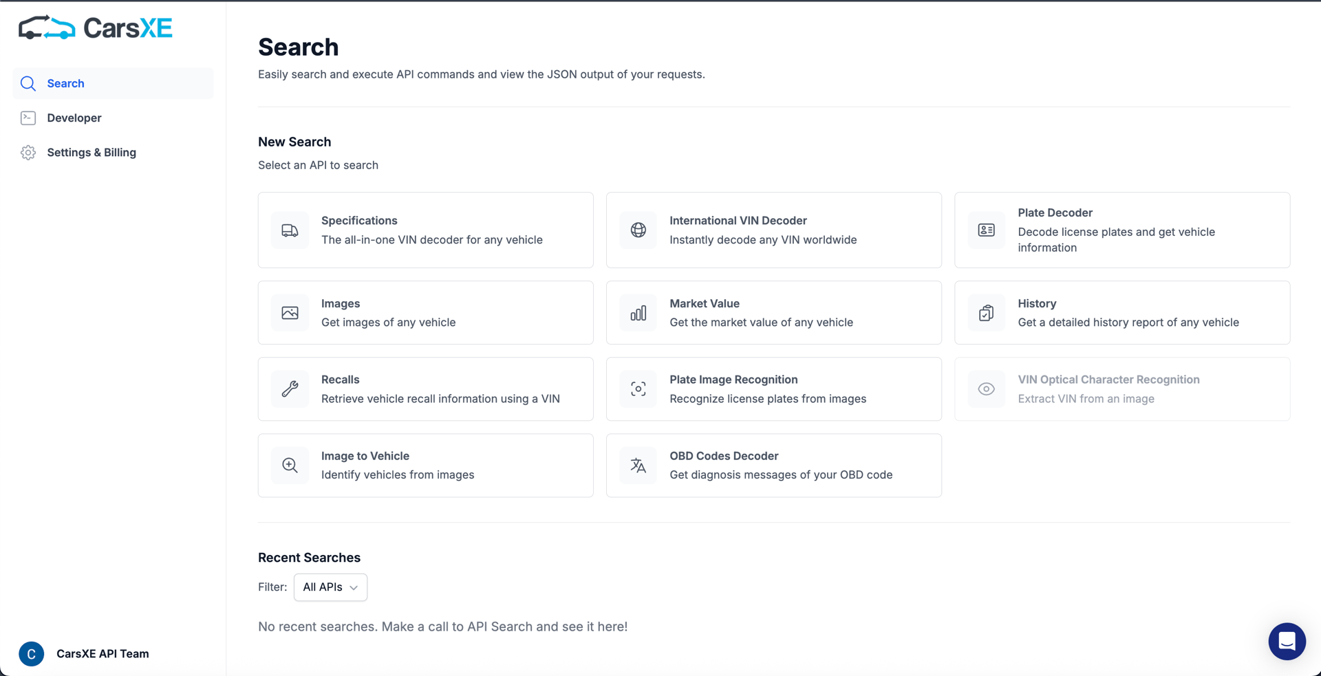Click the History clipboard icon
The image size is (1321, 676).
986,312
